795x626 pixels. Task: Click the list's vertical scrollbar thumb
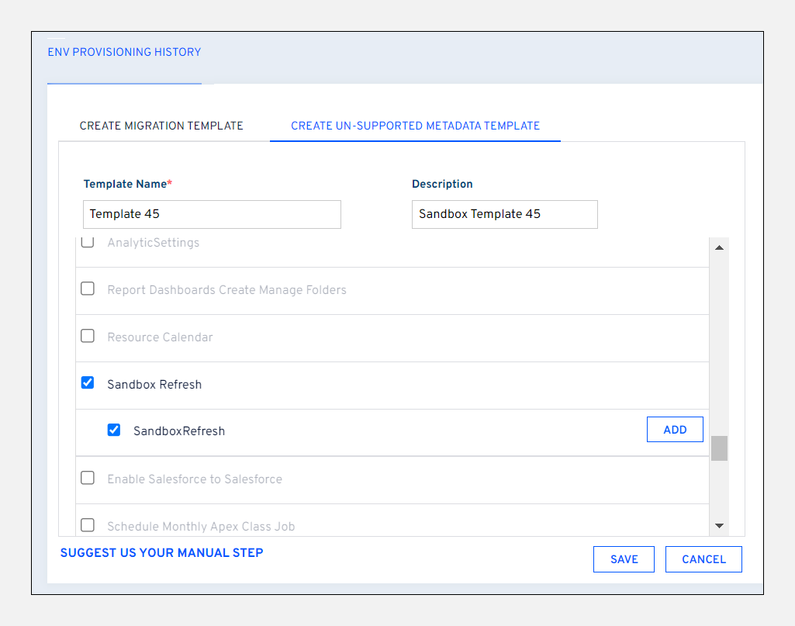[x=719, y=448]
